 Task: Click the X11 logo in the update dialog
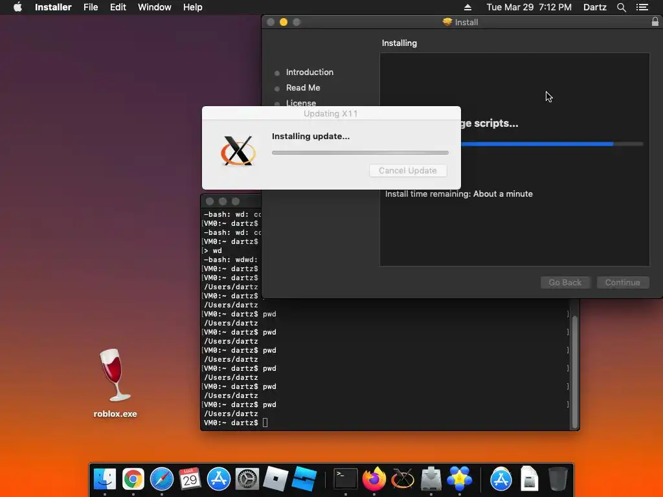[238, 150]
